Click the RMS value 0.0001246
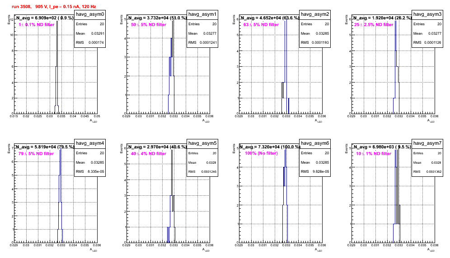This screenshot has height=258, width=450. click(209, 172)
